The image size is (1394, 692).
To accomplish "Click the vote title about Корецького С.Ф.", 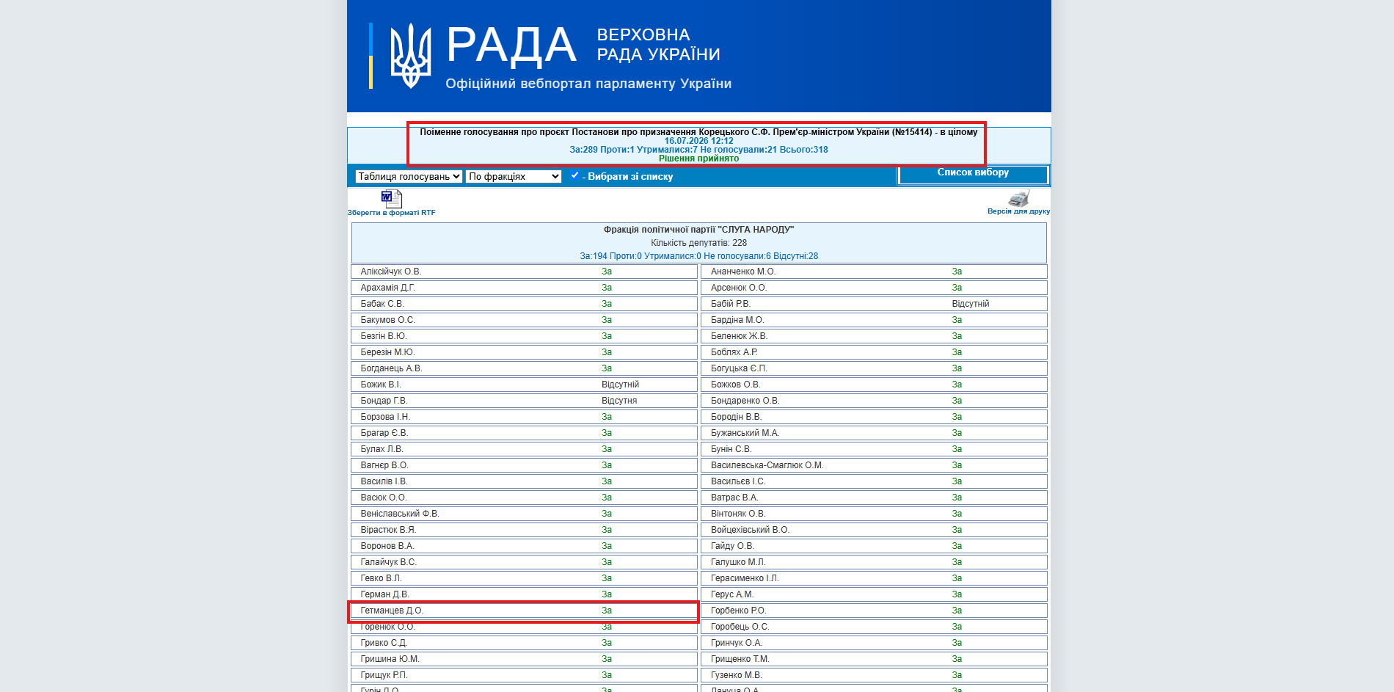I will point(698,132).
